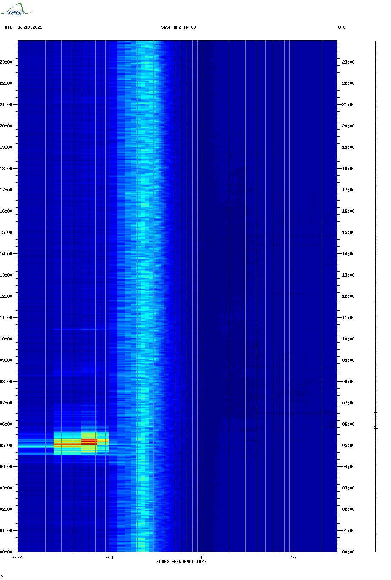Click the left axis '22:00' label
The image size is (391, 580).
6,83
